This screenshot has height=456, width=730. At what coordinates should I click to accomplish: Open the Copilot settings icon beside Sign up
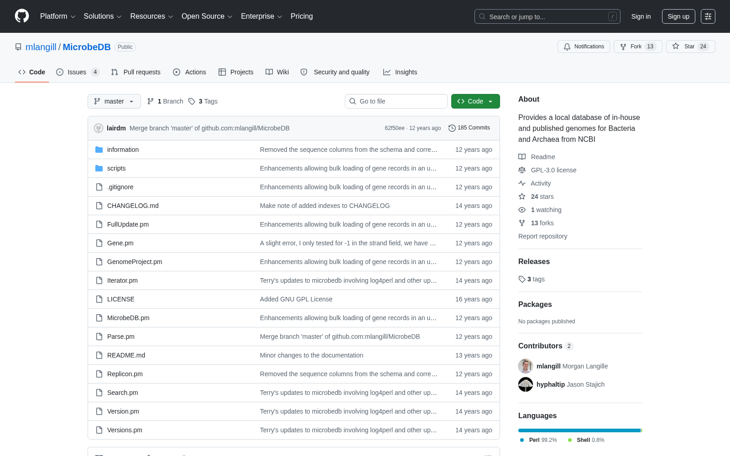pos(708,16)
